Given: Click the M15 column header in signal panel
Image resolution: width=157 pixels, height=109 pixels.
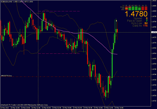Looking at the screenshot, I should coord(133,6).
